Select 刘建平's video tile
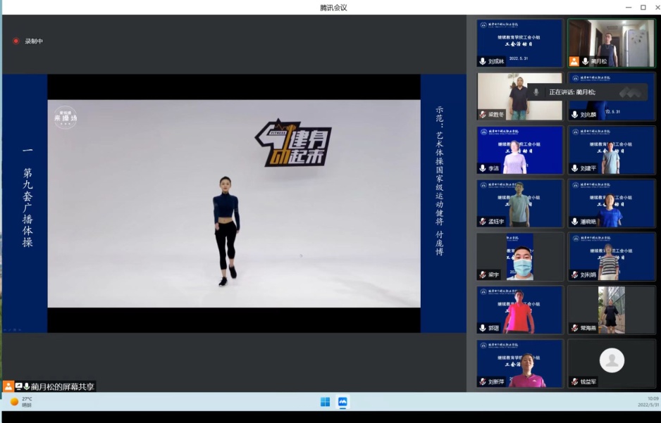This screenshot has height=423, width=661. [611, 149]
